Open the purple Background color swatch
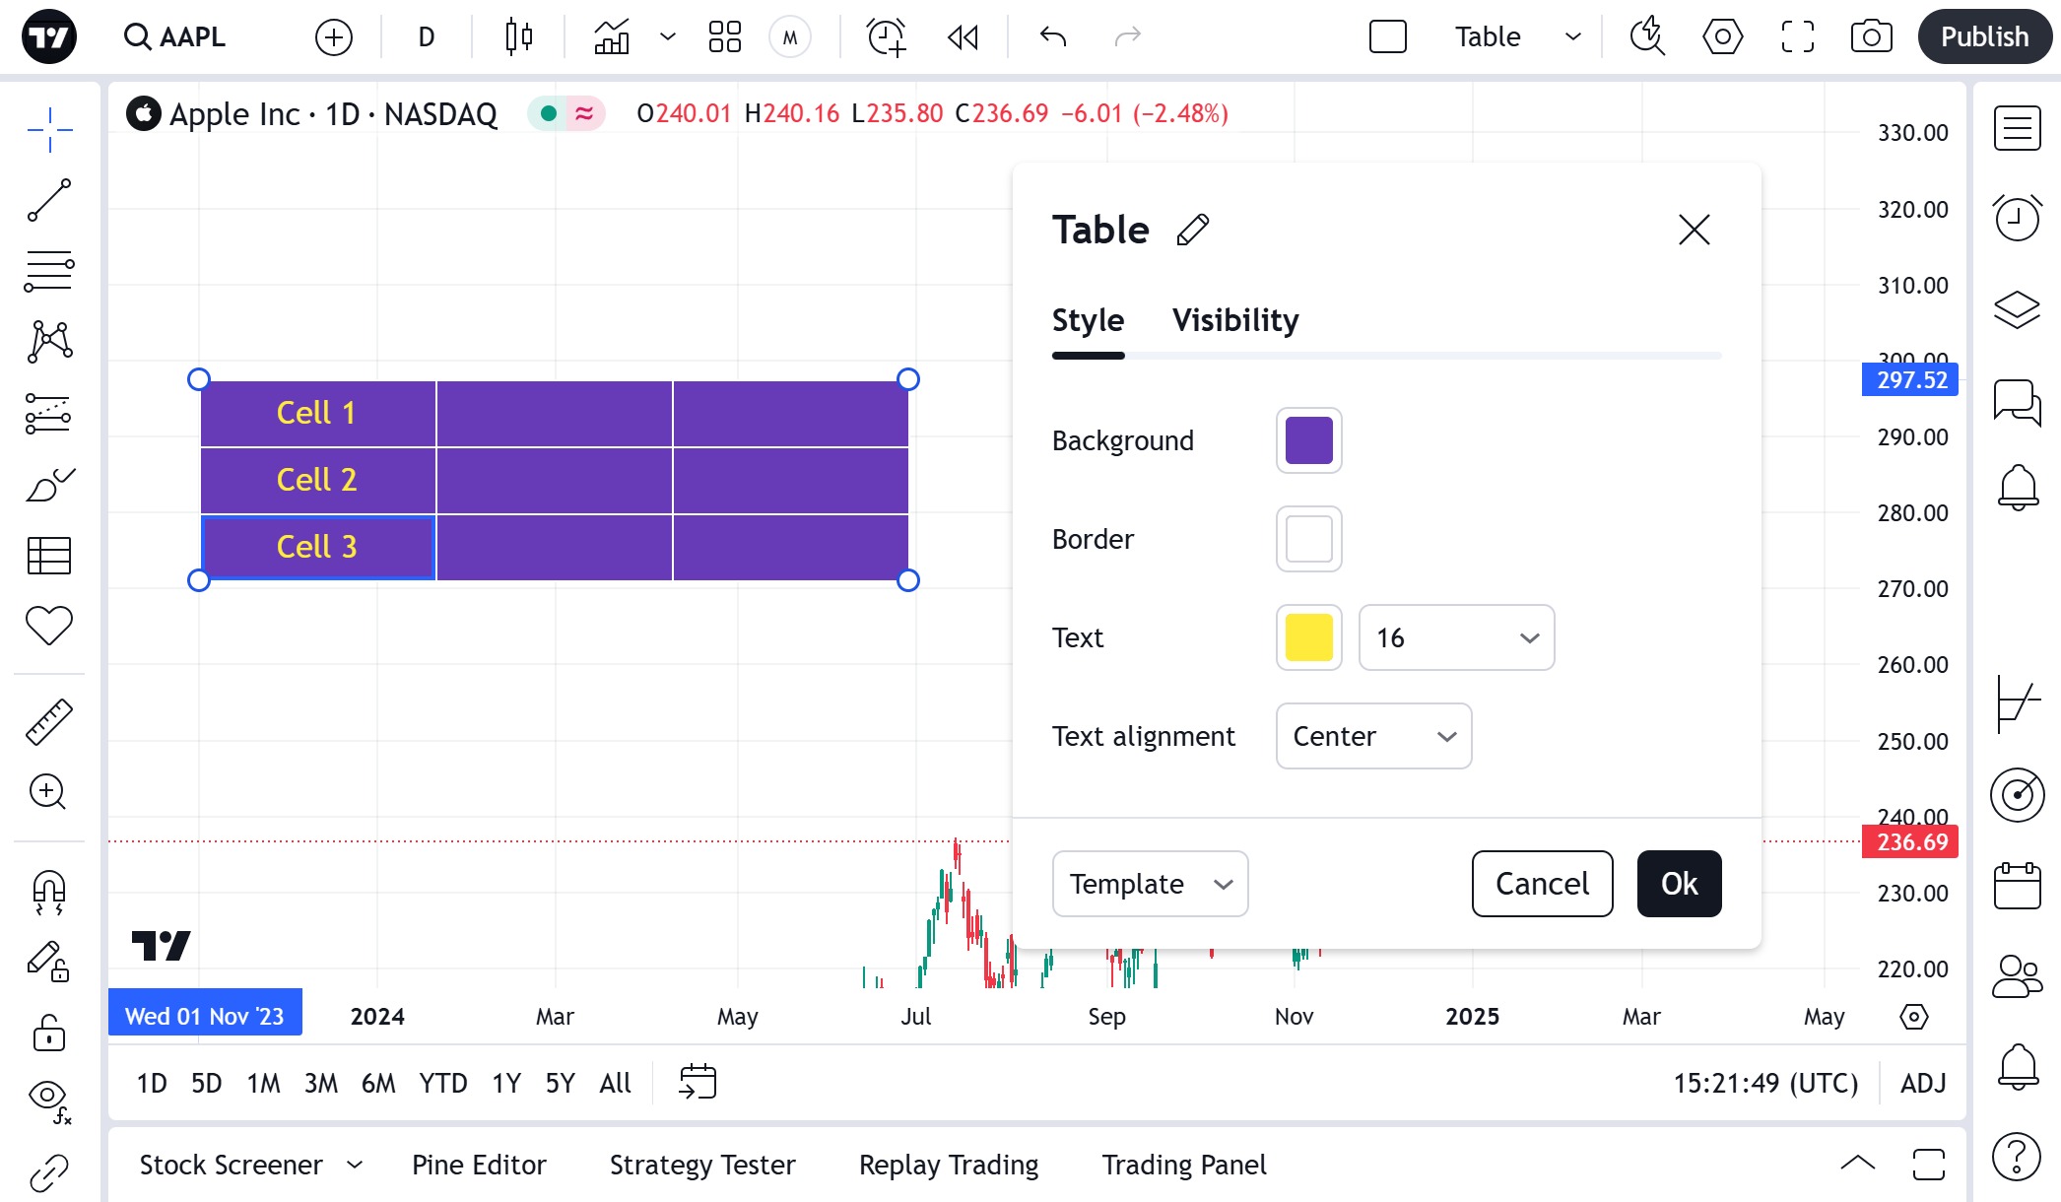This screenshot has height=1202, width=2061. click(x=1308, y=440)
